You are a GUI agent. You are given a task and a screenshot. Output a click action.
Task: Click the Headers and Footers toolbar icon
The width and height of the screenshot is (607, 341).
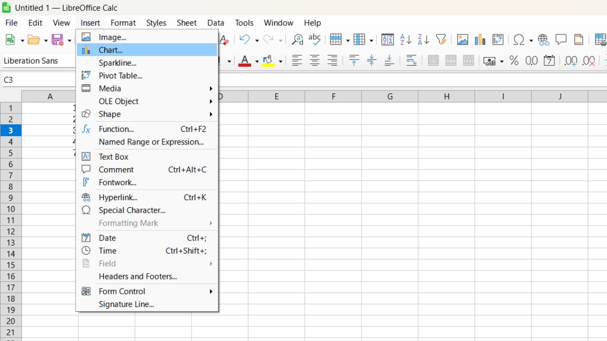pyautogui.click(x=579, y=39)
